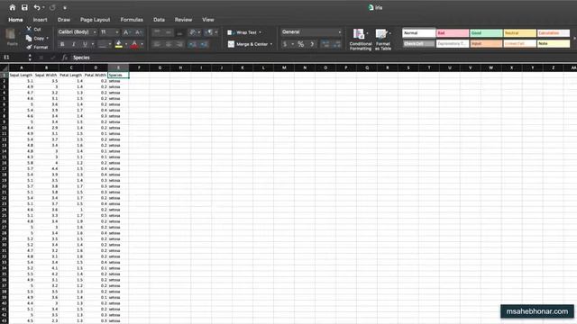Decrease decimal places
This screenshot has height=324, width=577.
point(337,44)
